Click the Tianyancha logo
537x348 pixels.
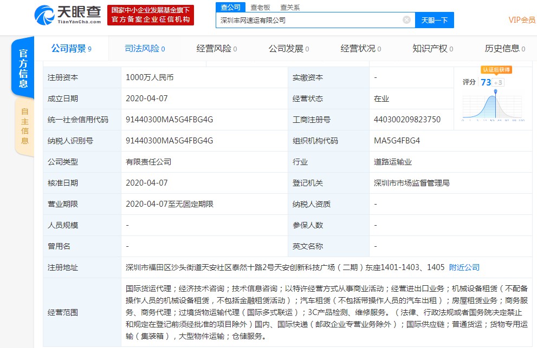[68, 15]
